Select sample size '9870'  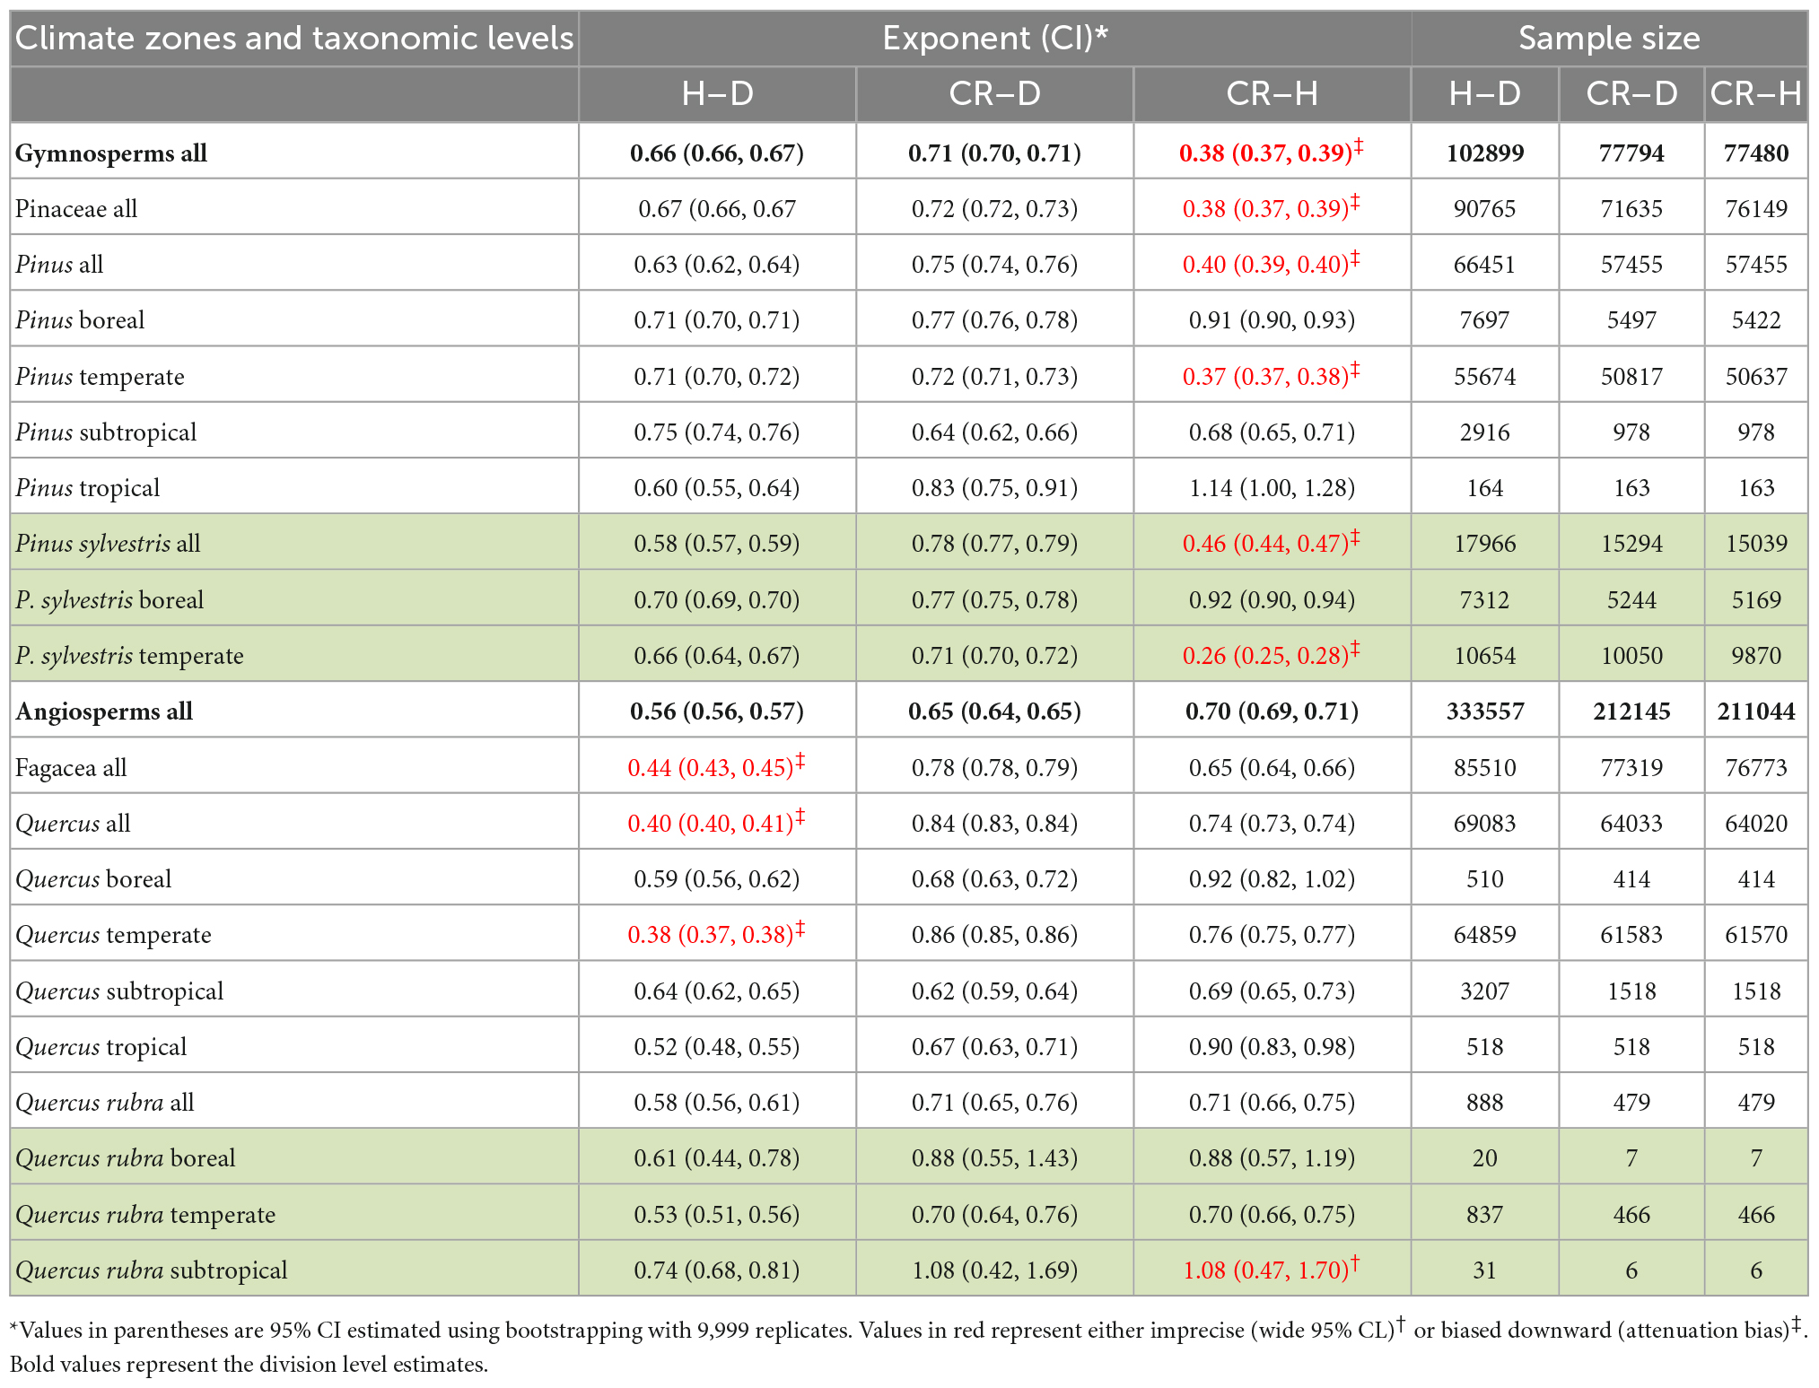[1756, 656]
